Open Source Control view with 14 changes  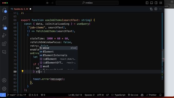pyautogui.click(x=4, y=27)
